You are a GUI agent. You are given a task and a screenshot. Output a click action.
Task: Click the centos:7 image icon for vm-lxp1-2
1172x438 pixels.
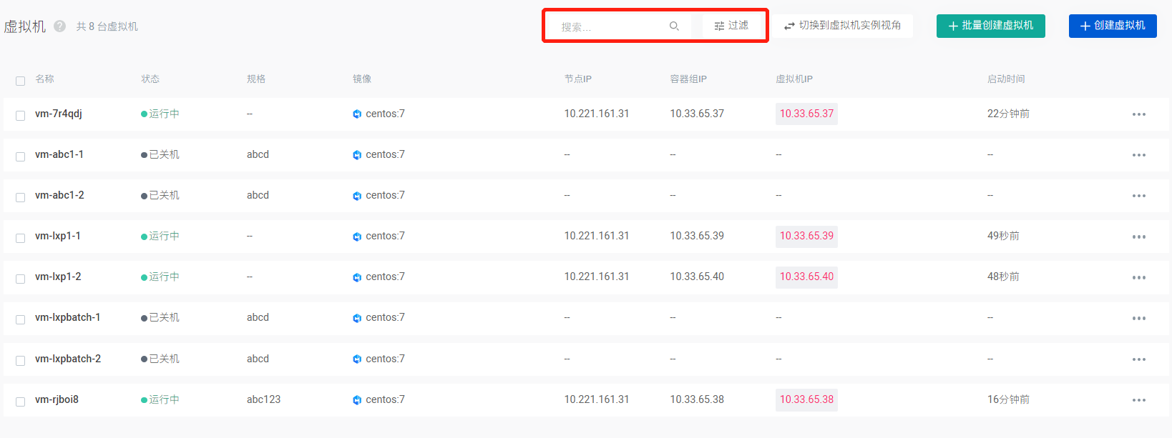[x=357, y=277]
